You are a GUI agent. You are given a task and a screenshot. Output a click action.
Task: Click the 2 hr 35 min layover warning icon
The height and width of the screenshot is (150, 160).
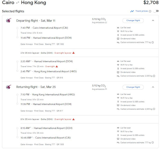coord(73,53)
